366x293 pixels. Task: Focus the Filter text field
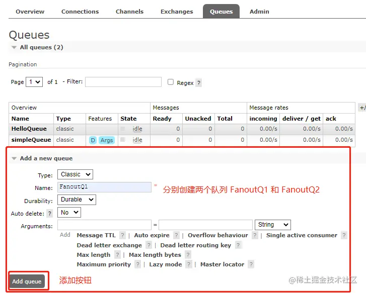(123, 82)
